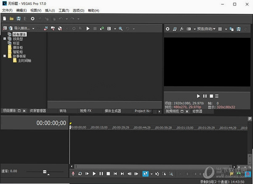
Task: Click the Import Media icon in Project Media
Action: pyautogui.click(x=11, y=28)
